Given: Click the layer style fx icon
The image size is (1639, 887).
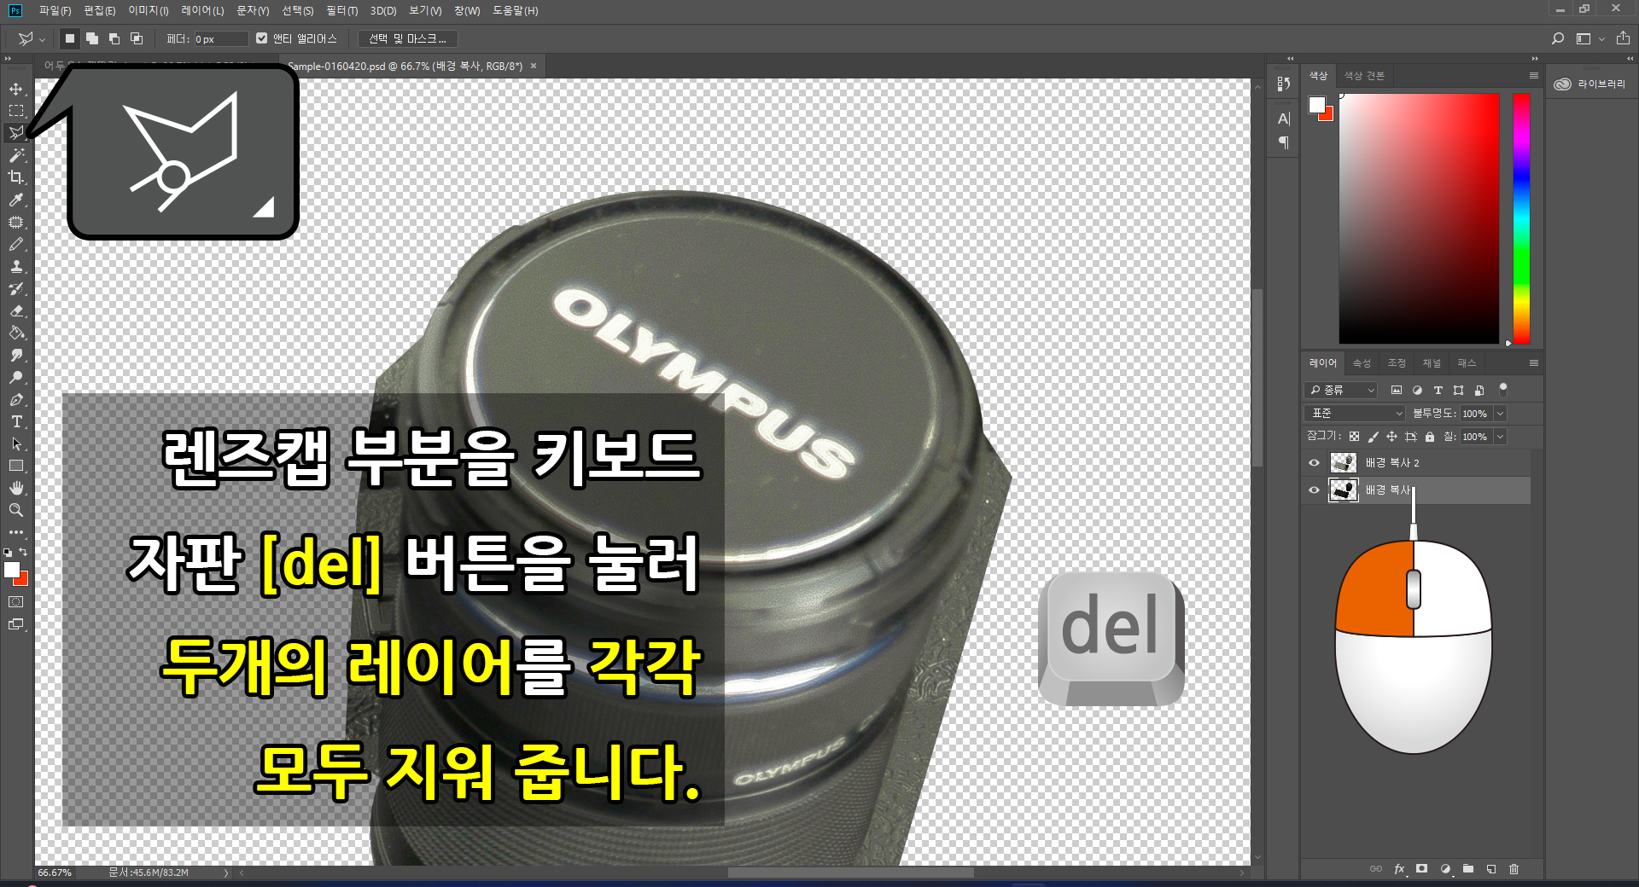Looking at the screenshot, I should (1399, 869).
